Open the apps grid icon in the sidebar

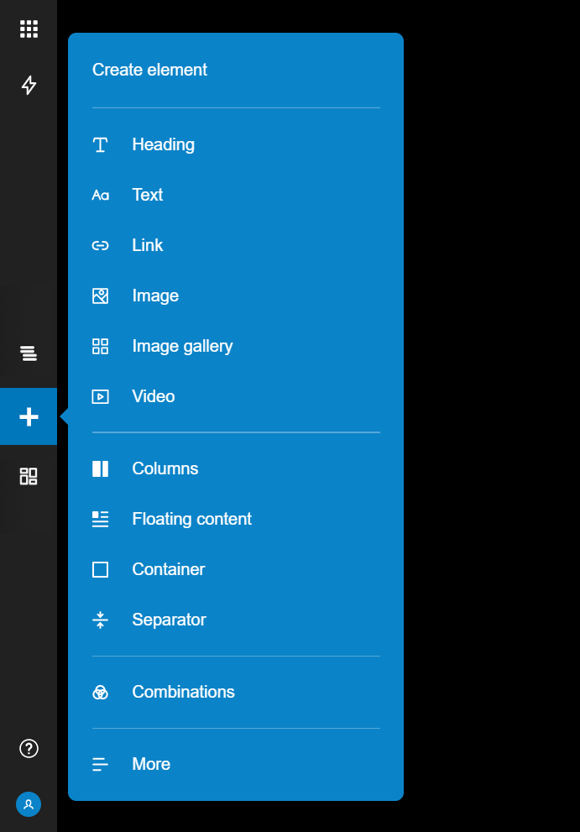[29, 29]
